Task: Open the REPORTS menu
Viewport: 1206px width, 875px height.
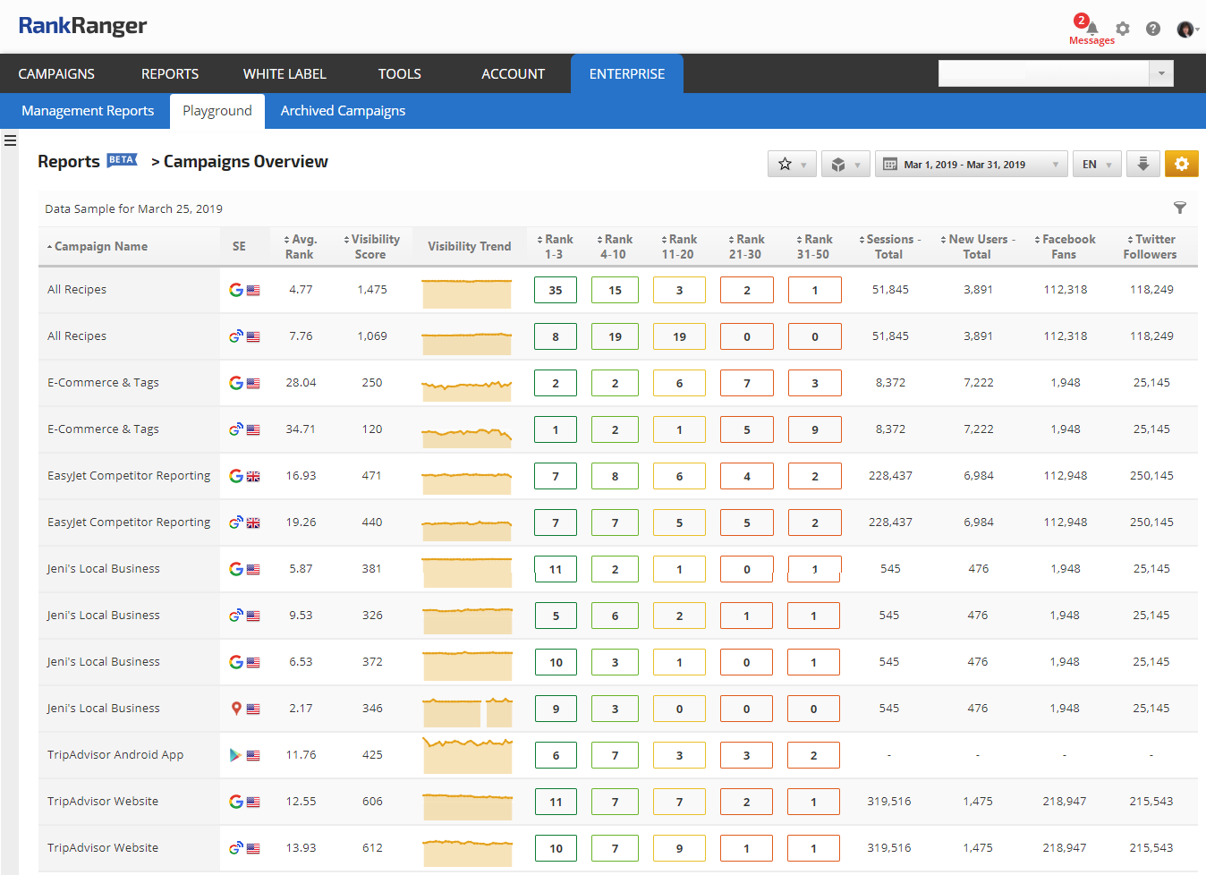Action: [x=170, y=73]
